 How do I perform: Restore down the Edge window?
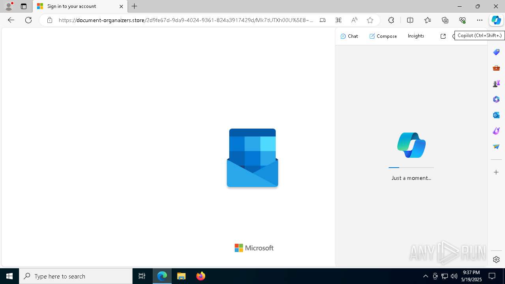(x=478, y=6)
